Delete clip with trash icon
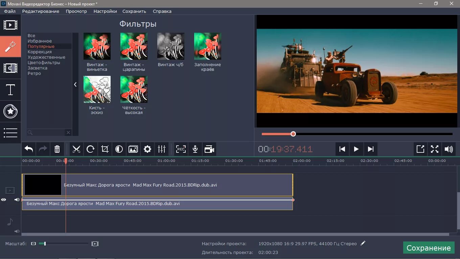460x259 pixels. click(x=57, y=149)
